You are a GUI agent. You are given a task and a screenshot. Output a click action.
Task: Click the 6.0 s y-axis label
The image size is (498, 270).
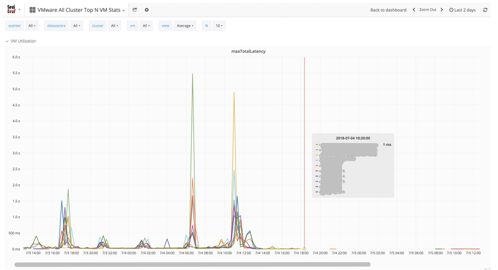tap(16, 57)
